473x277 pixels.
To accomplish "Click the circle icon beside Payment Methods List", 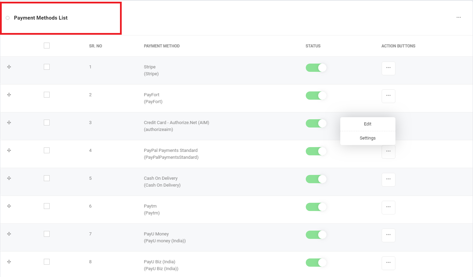I will pyautogui.click(x=8, y=18).
